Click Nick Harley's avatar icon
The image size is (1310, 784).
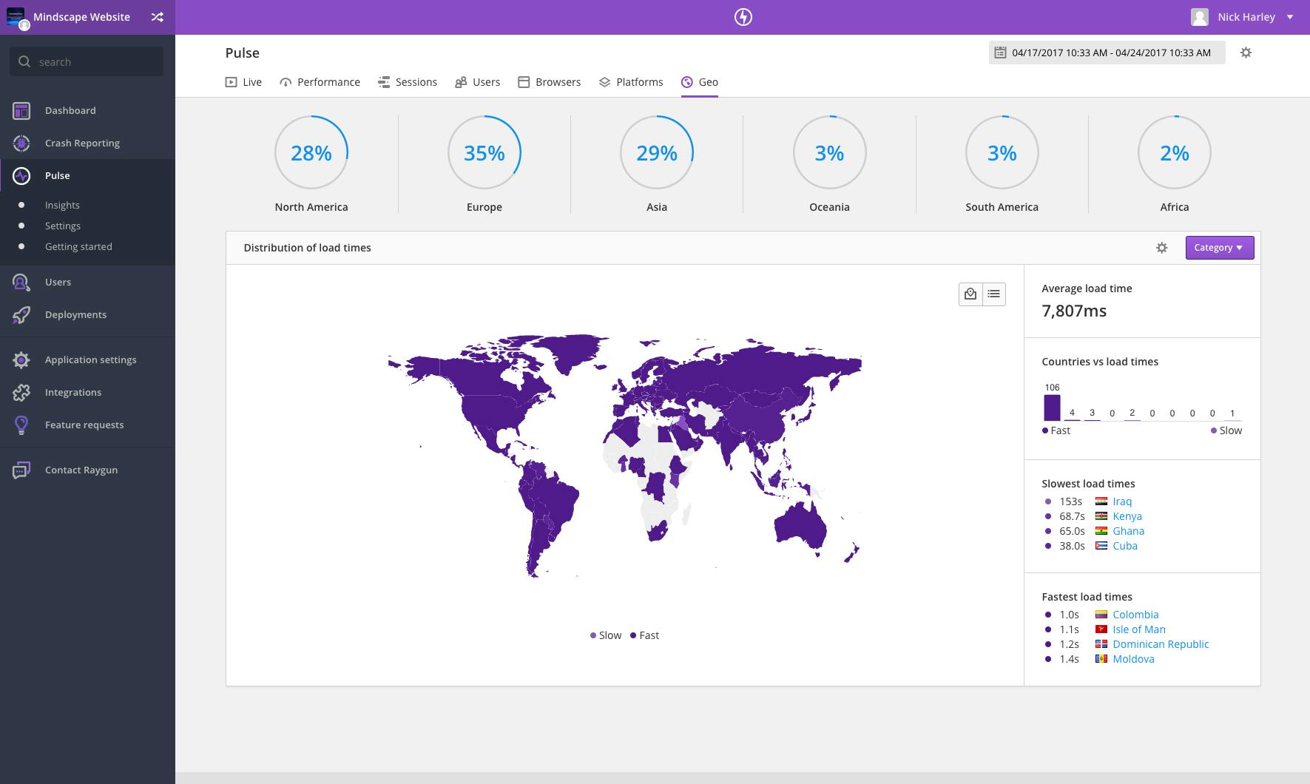coord(1200,17)
